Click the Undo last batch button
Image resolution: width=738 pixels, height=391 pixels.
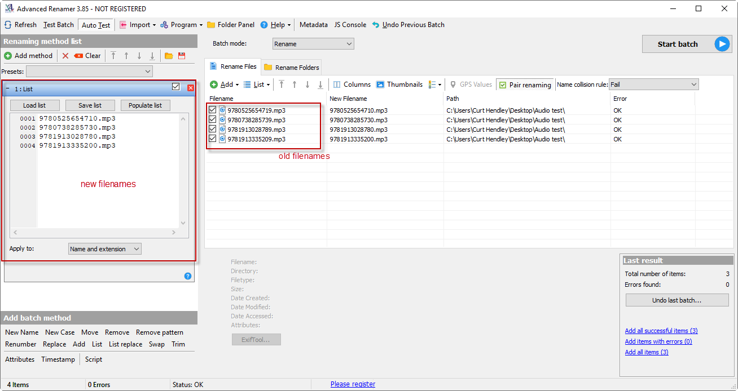(677, 300)
